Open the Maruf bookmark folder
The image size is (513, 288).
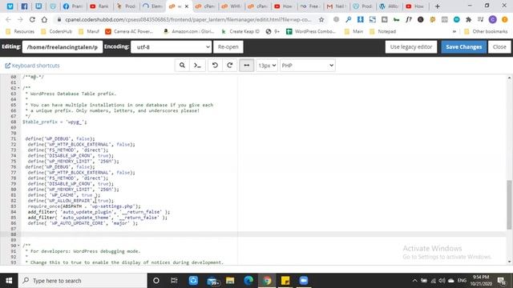click(x=89, y=31)
